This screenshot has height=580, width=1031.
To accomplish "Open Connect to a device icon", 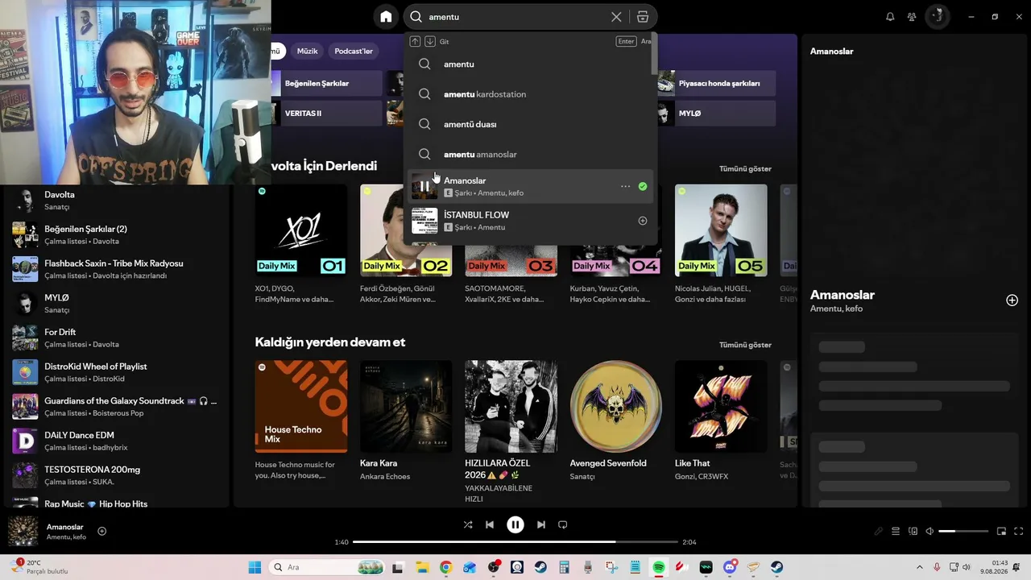I will 913,532.
